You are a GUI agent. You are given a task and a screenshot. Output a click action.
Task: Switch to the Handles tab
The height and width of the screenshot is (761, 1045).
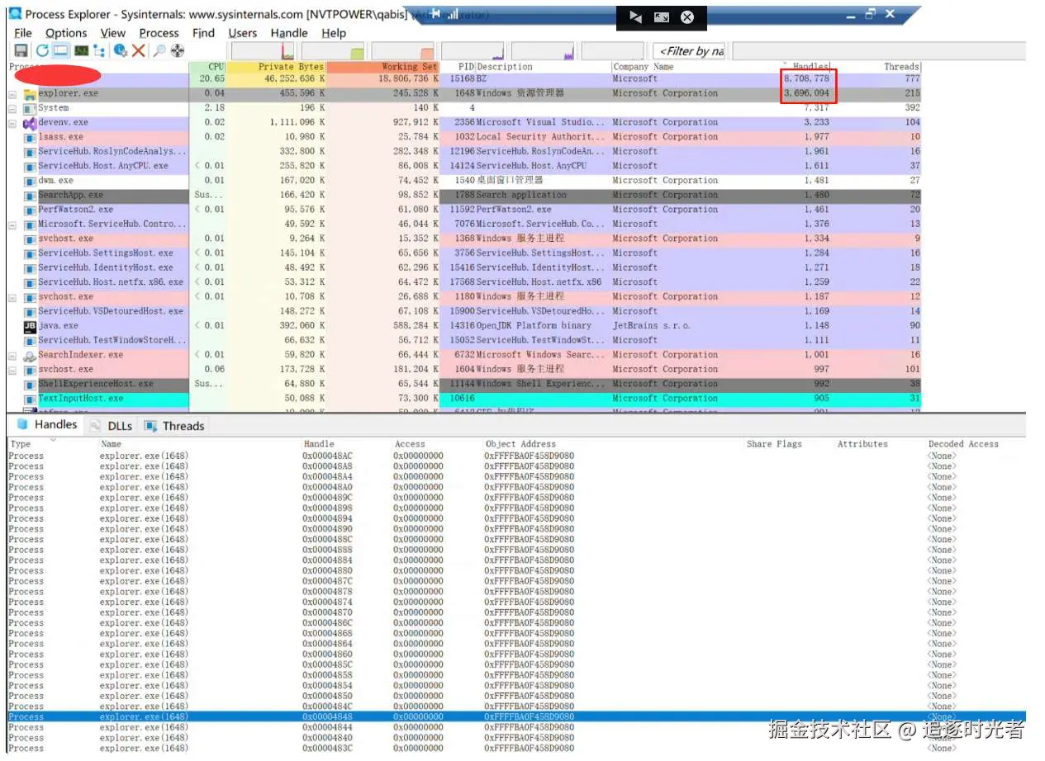pos(46,424)
